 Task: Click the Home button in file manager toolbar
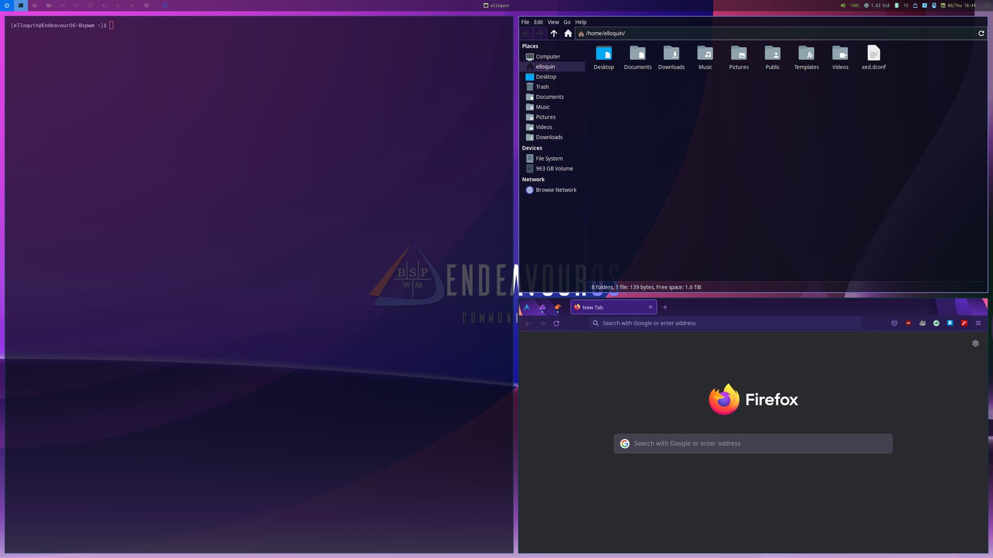(567, 33)
